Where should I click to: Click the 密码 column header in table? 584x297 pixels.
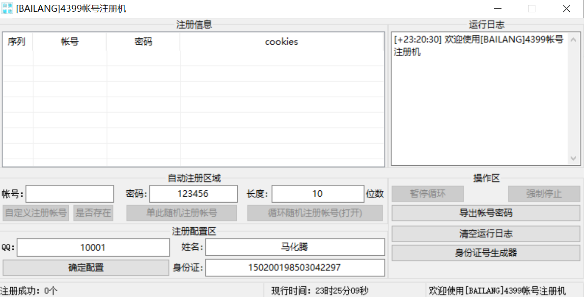pyautogui.click(x=143, y=42)
